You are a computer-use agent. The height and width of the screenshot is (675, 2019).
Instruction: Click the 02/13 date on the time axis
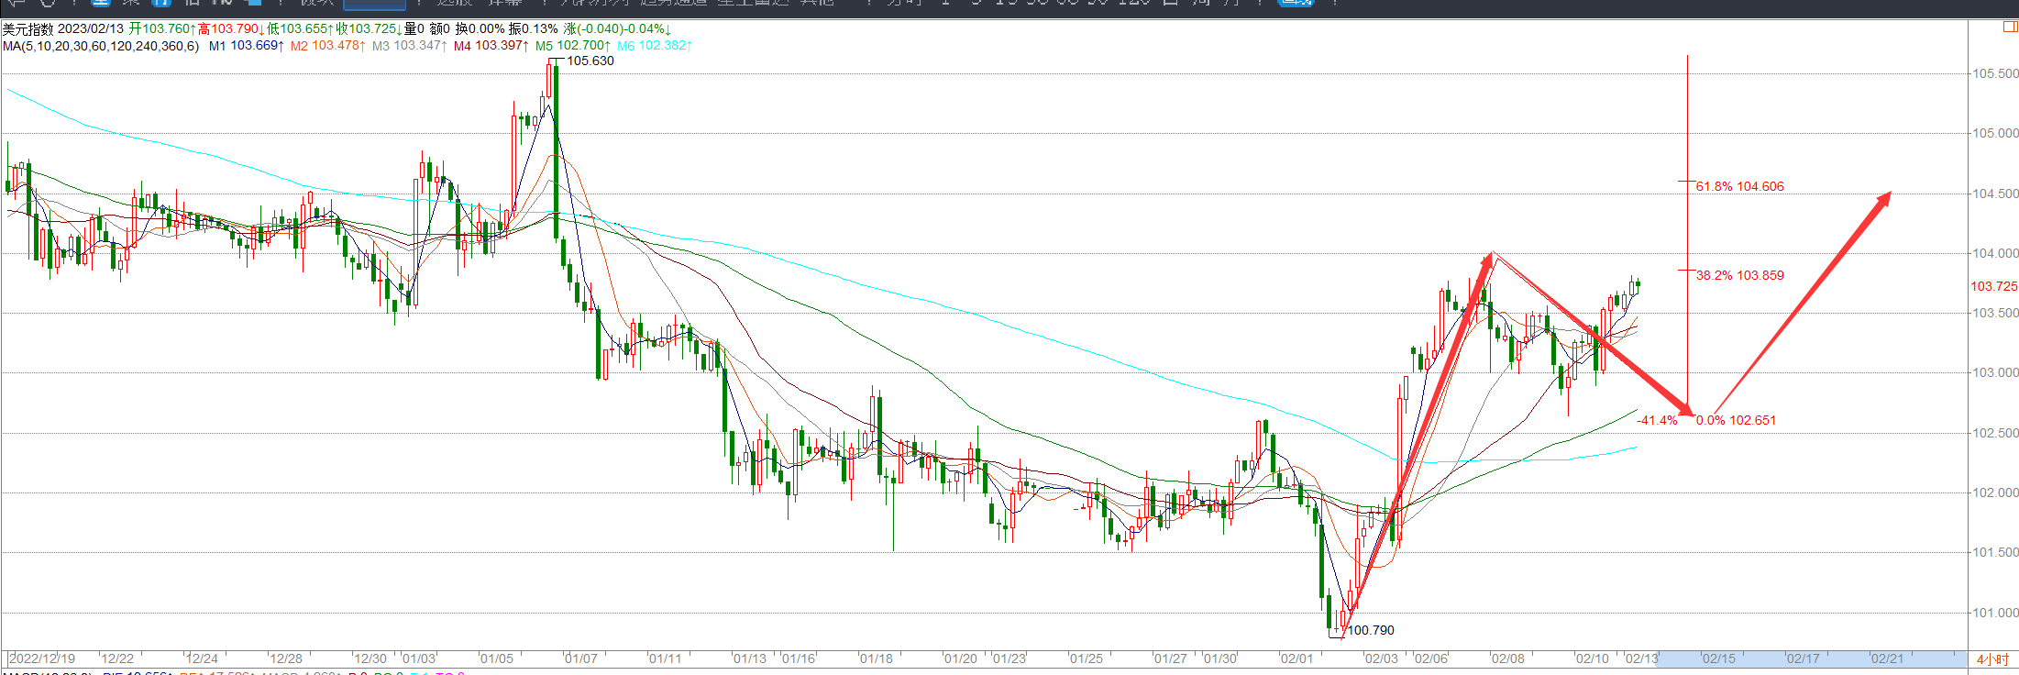(x=1642, y=658)
